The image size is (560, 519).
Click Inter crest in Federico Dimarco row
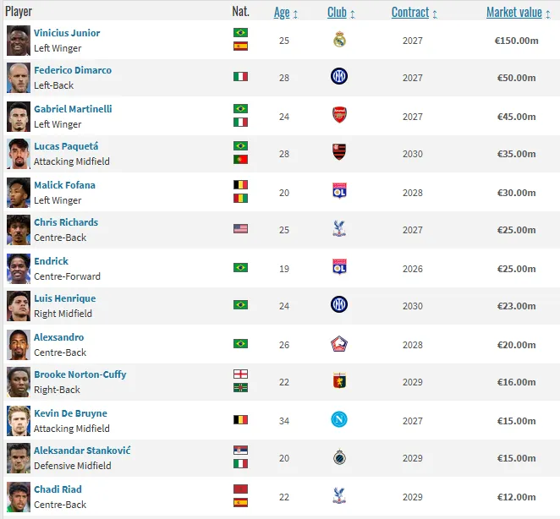pyautogui.click(x=339, y=77)
